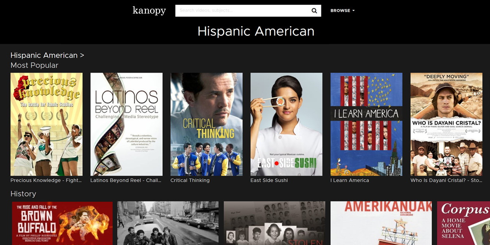Open The Rise and Fall of the Brown Buffalo
Viewport: 490px width, 245px height.
[62, 223]
